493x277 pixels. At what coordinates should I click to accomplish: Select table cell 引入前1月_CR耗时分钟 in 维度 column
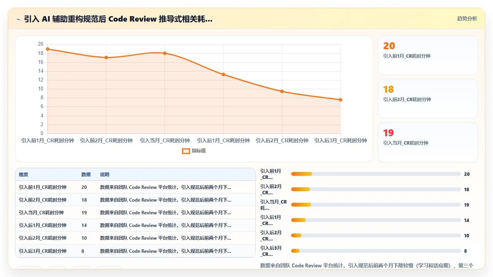pos(42,187)
